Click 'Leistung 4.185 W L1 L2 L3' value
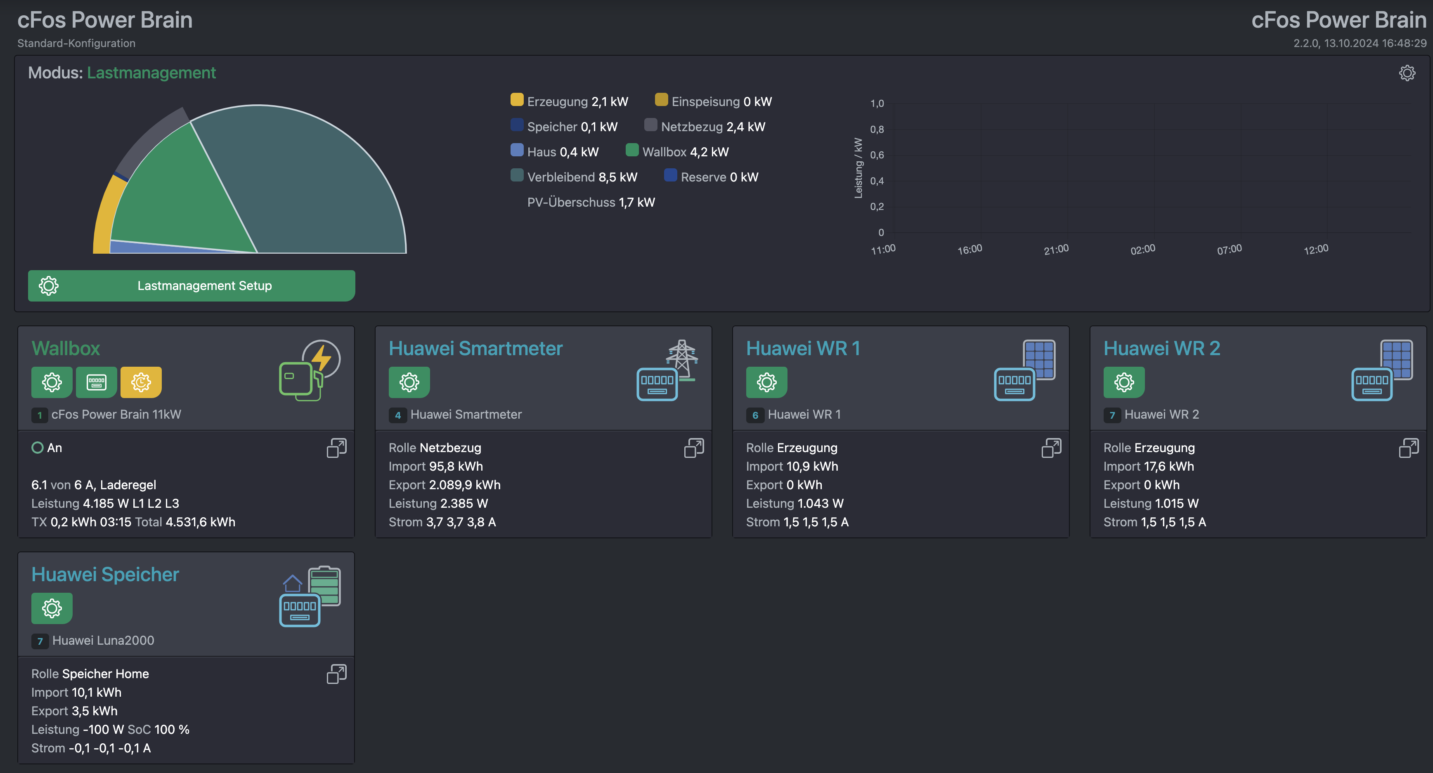The image size is (1433, 773). [x=105, y=503]
